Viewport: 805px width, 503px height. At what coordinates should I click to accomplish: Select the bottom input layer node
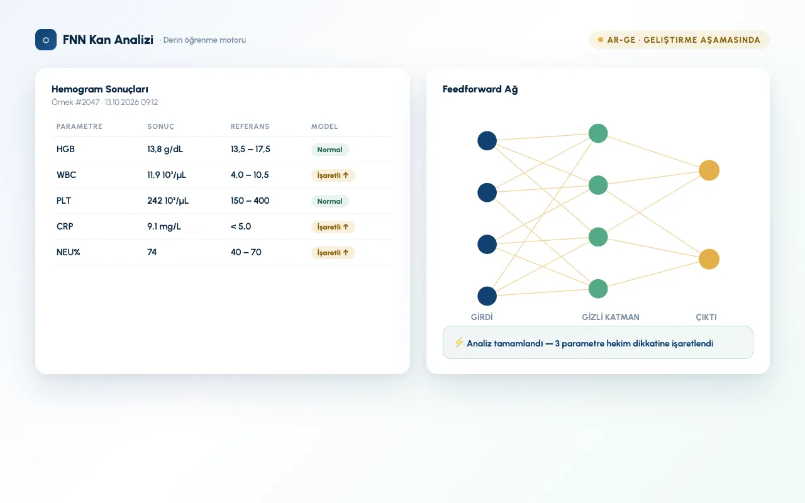click(x=487, y=296)
